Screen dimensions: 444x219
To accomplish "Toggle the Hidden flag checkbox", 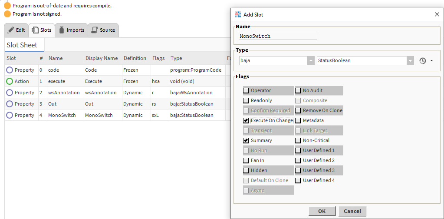I will [246, 170].
